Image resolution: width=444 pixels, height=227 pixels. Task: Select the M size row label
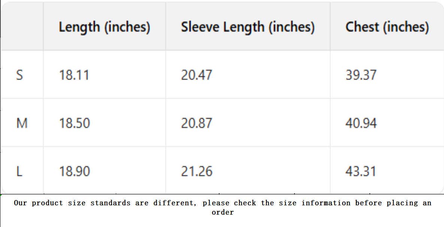(x=22, y=123)
